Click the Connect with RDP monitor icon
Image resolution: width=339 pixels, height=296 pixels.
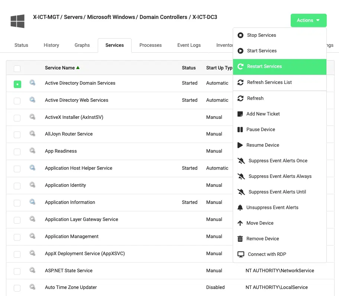pyautogui.click(x=241, y=254)
